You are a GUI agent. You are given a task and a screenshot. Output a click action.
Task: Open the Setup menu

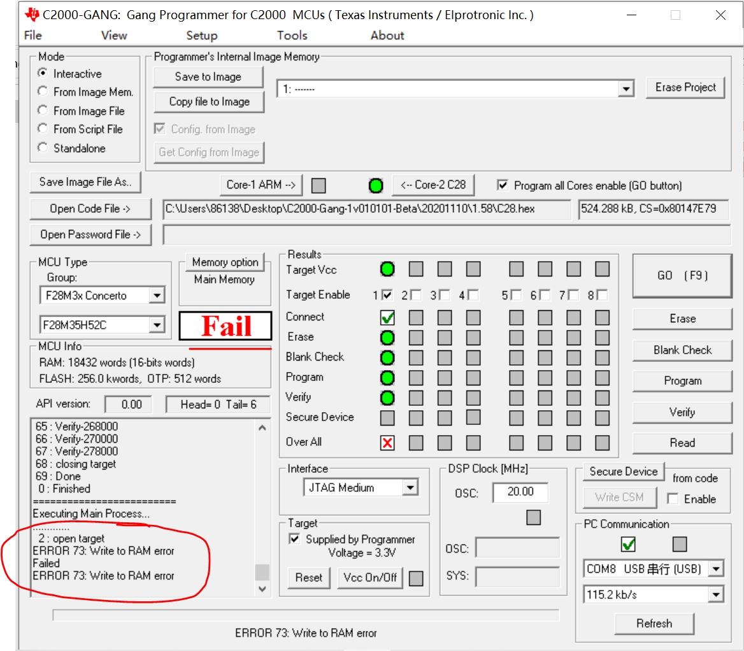pyautogui.click(x=201, y=36)
